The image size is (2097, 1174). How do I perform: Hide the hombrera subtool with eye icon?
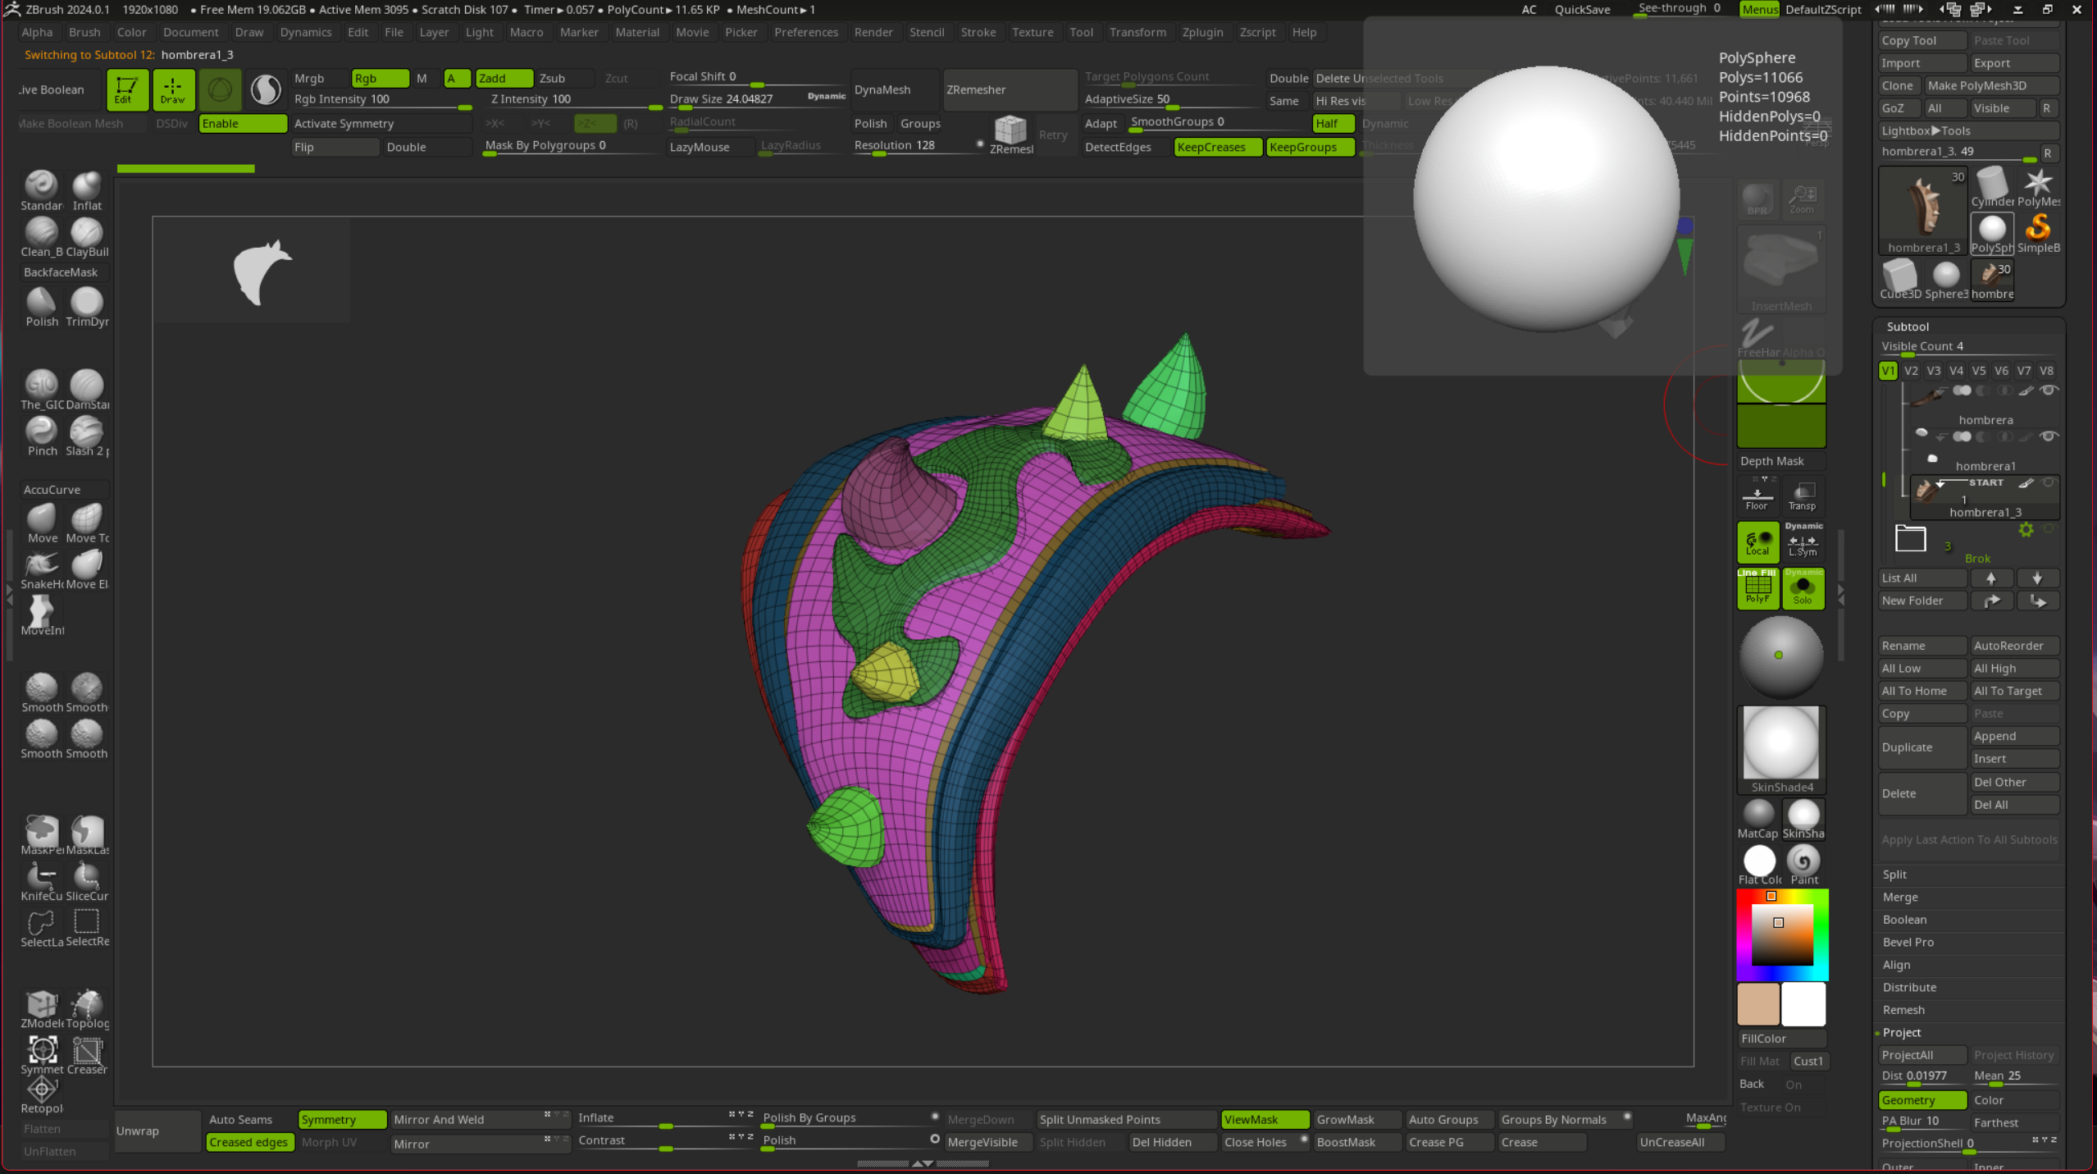tap(2048, 391)
